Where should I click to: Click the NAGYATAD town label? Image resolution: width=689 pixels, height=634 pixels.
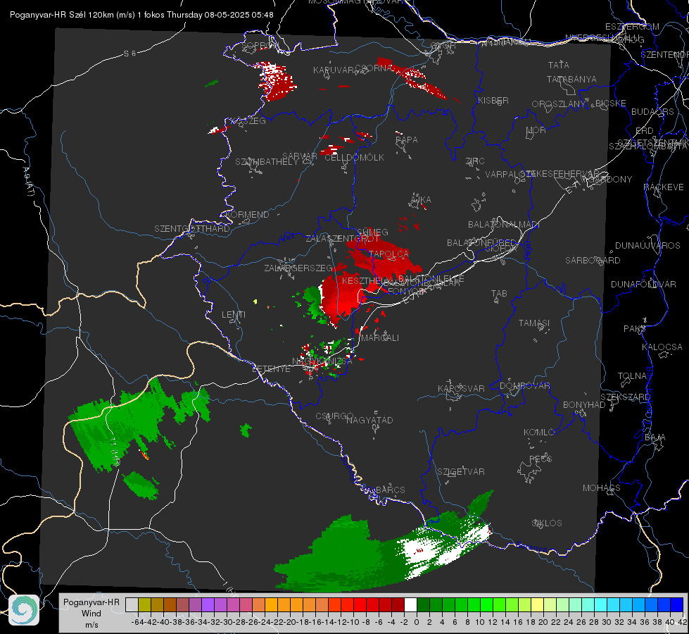pos(369,420)
